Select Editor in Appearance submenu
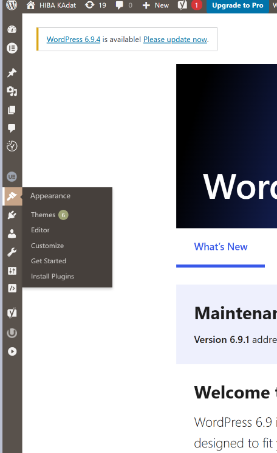The width and height of the screenshot is (277, 453). [40, 230]
